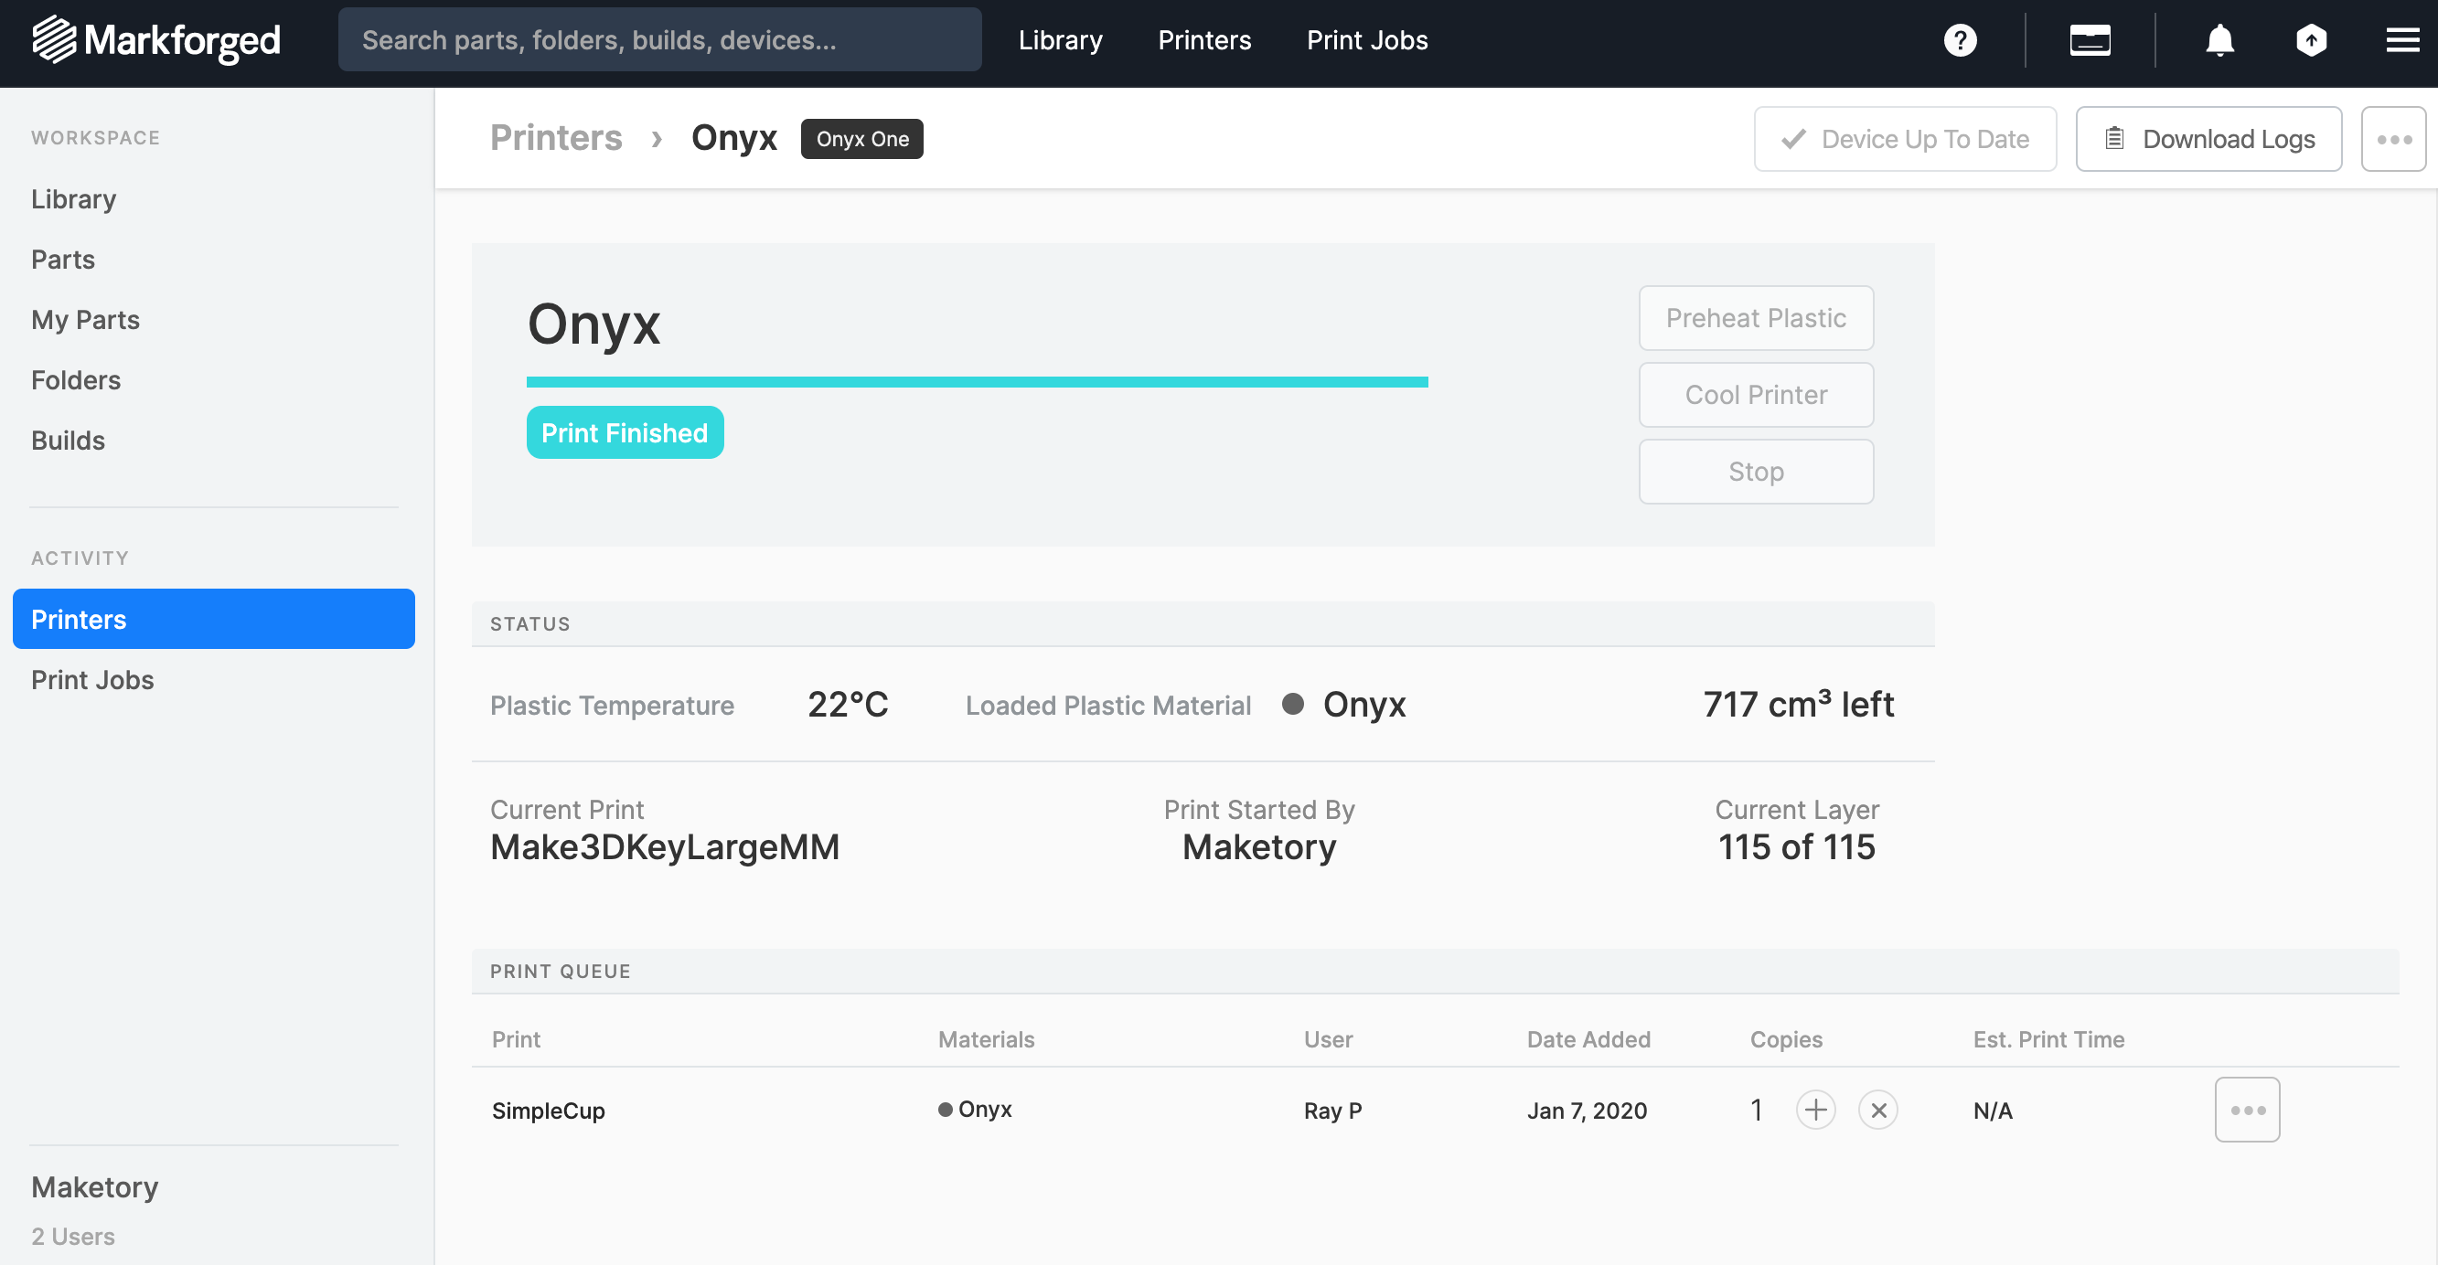Click the Est. Print Time column header
The height and width of the screenshot is (1265, 2438).
click(2049, 1040)
